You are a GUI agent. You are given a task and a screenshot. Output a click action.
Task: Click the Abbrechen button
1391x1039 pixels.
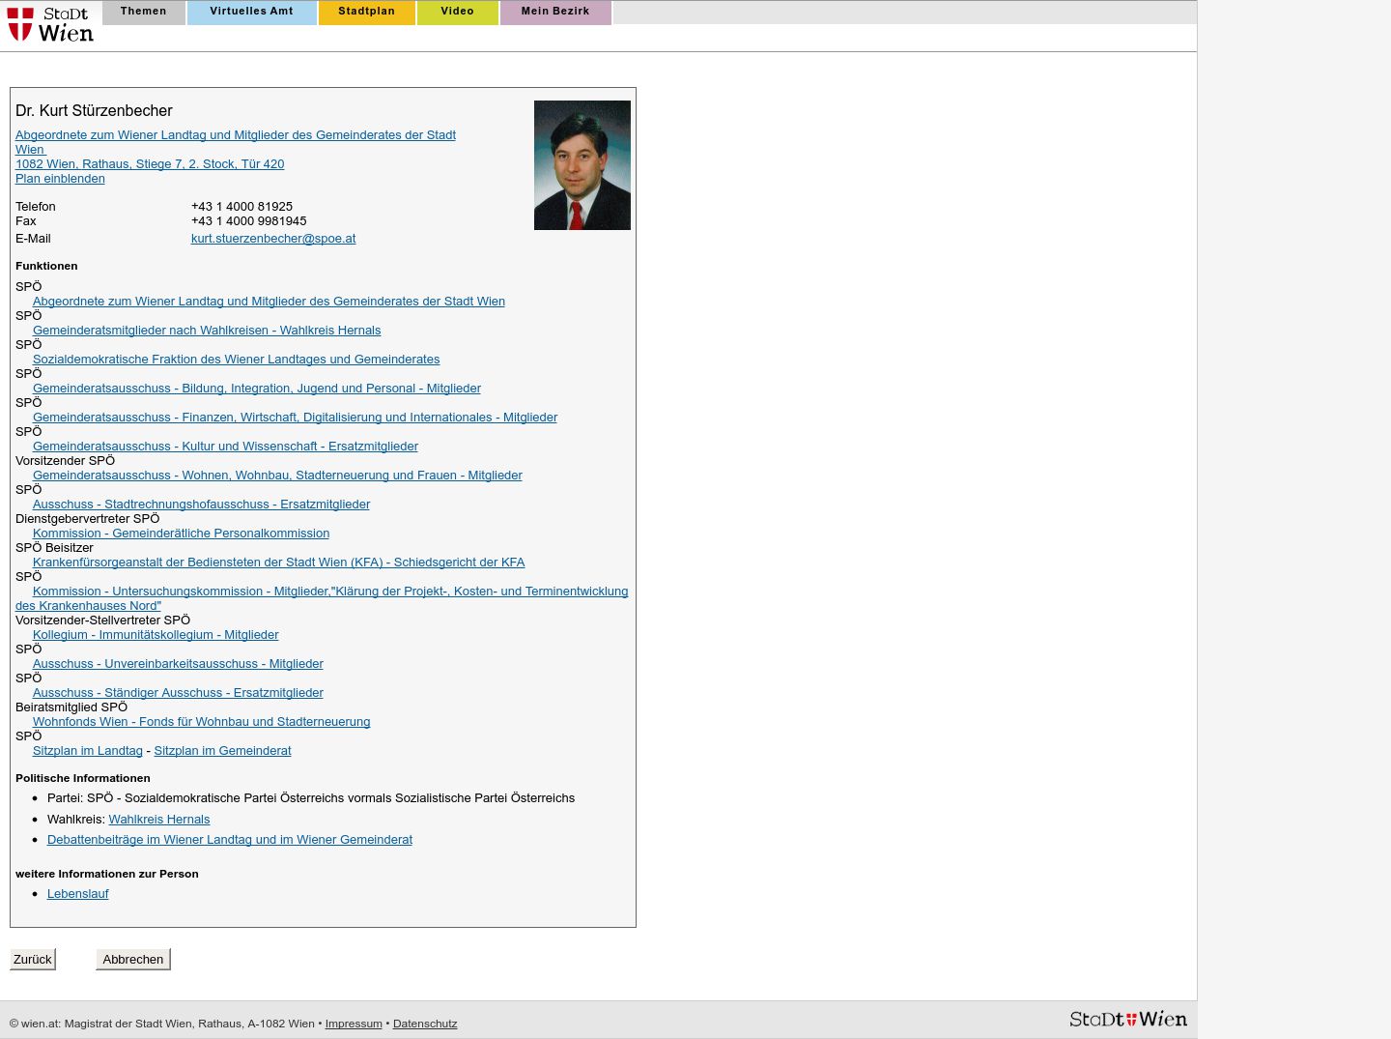pyautogui.click(x=133, y=959)
